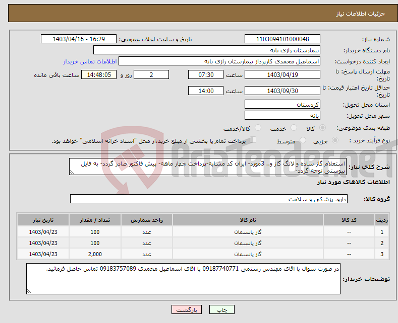Click the نام کالا column header
The image size is (398, 323).
(248, 220)
